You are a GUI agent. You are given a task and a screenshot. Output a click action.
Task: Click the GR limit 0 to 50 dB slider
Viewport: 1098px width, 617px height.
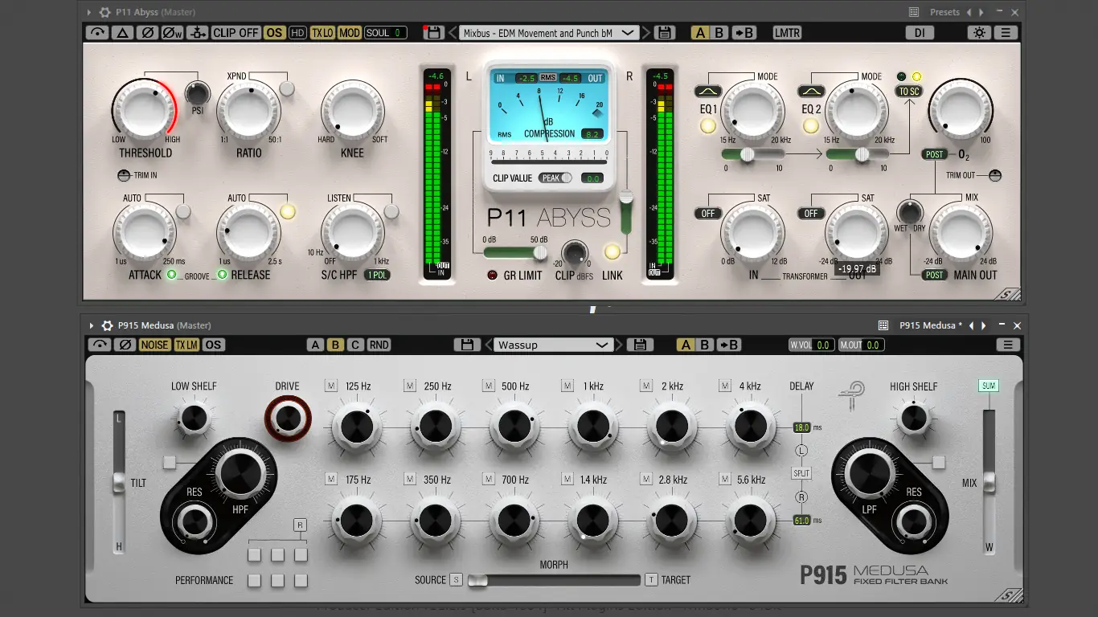click(x=515, y=252)
